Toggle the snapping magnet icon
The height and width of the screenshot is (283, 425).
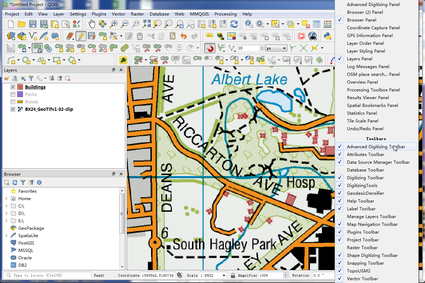[x=210, y=48]
